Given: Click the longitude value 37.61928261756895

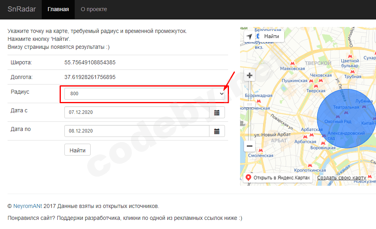Looking at the screenshot, I should (90, 77).
